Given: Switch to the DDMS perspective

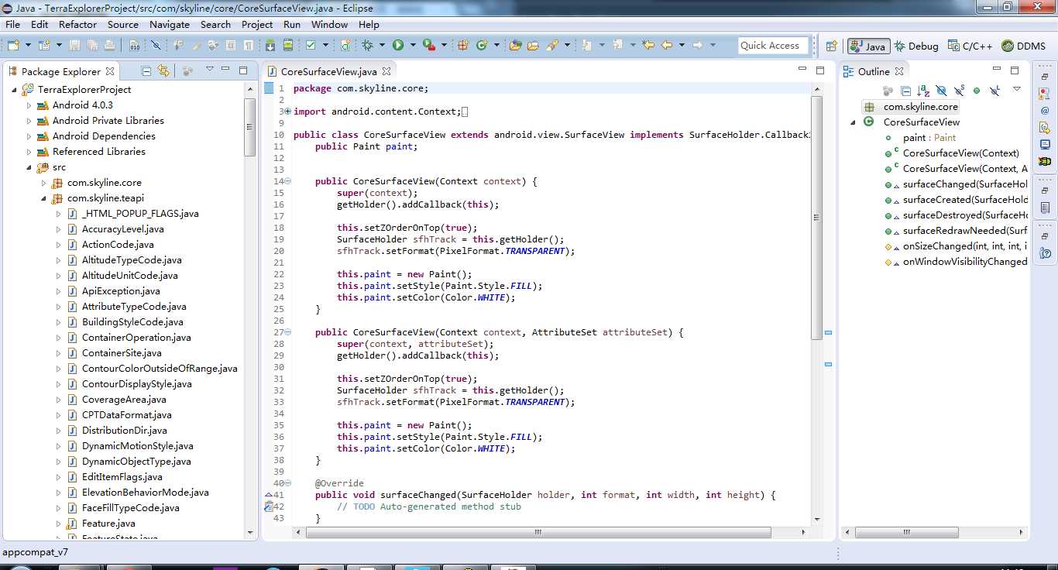Looking at the screenshot, I should 1024,46.
